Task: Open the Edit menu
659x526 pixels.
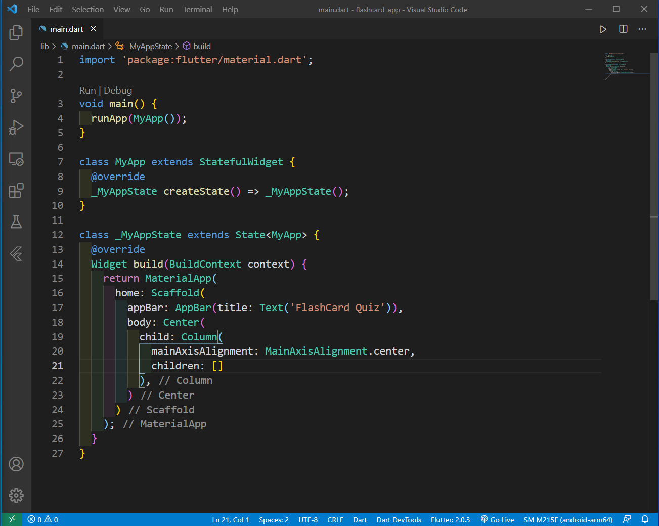Action: [x=56, y=9]
